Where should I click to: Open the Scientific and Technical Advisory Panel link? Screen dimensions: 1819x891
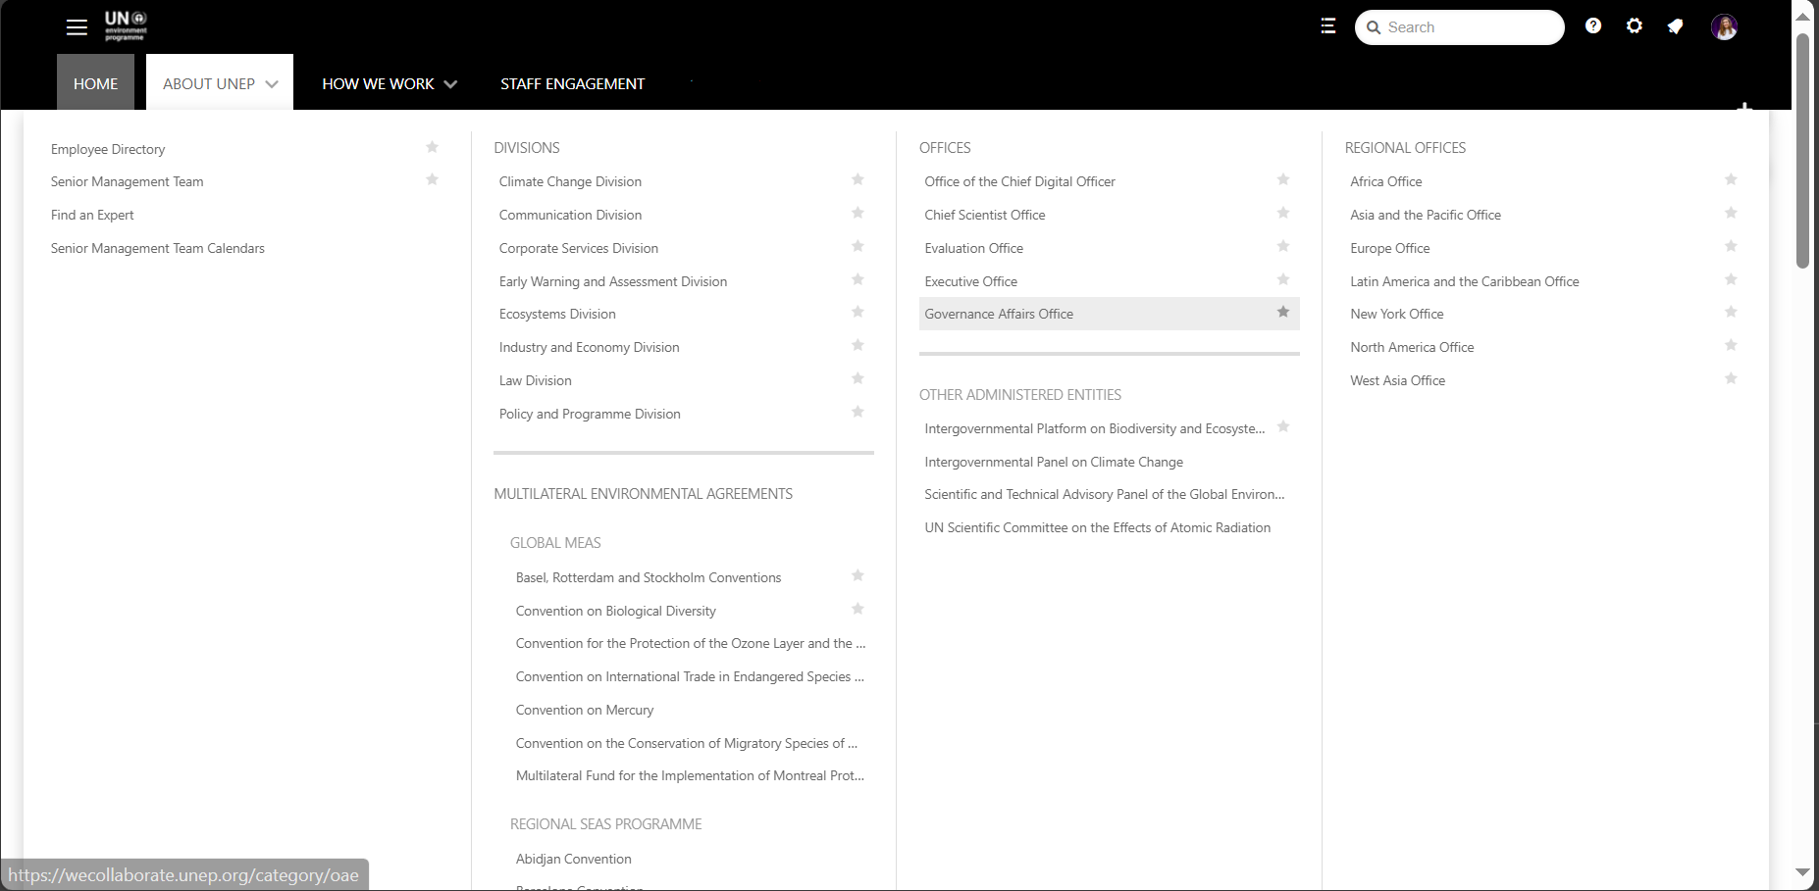[1104, 494]
